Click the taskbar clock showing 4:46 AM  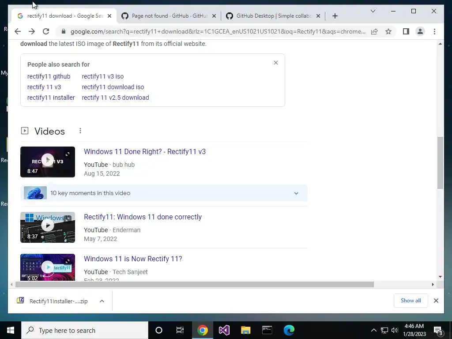[x=415, y=330]
